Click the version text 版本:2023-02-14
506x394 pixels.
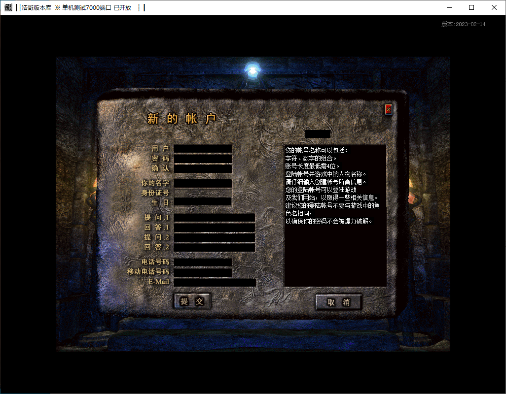coord(463,24)
